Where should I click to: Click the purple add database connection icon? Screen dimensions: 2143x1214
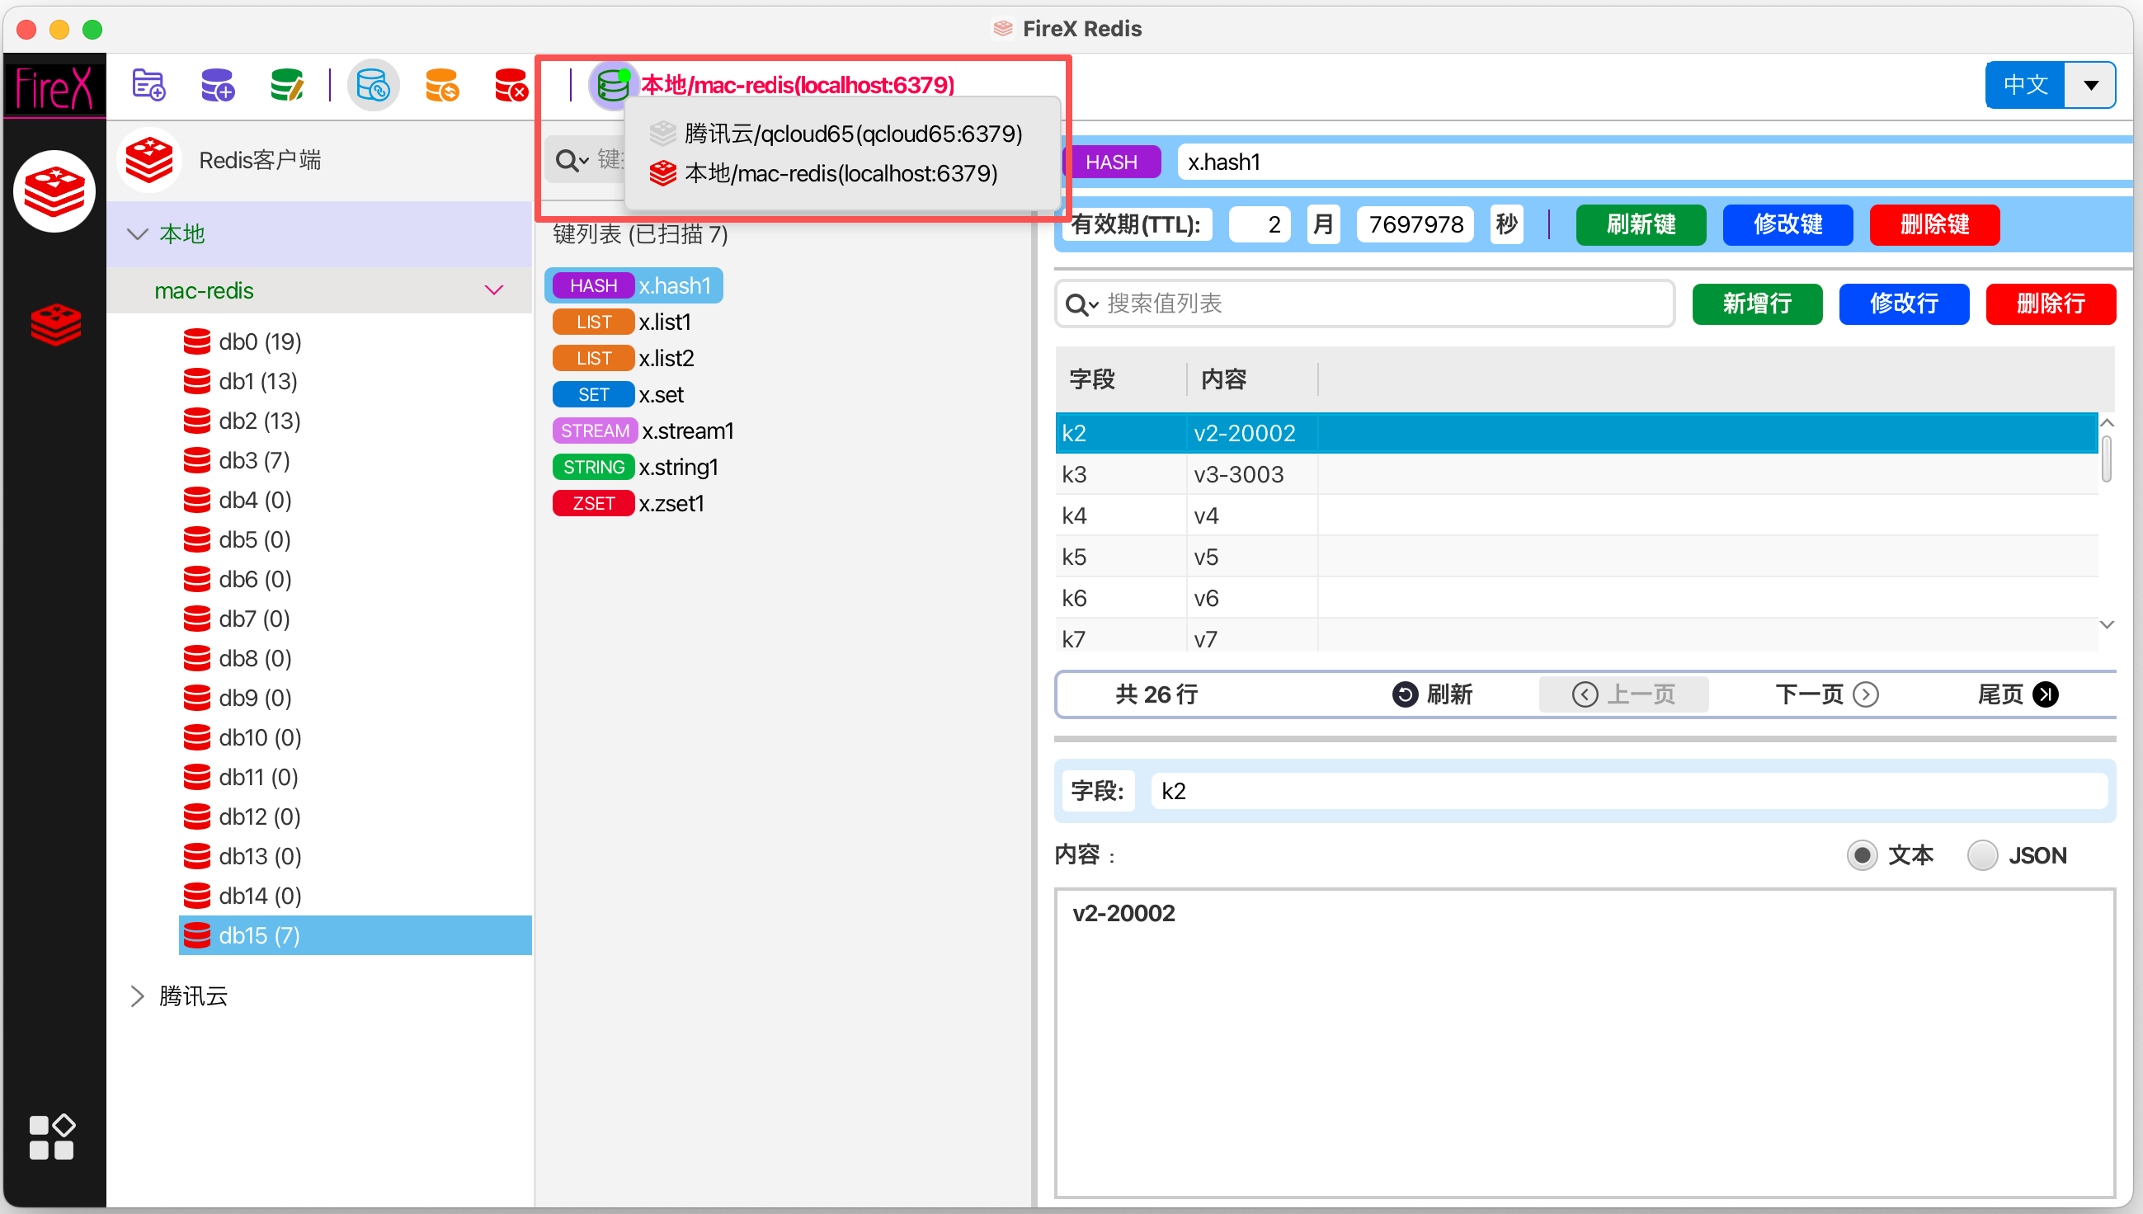point(218,85)
